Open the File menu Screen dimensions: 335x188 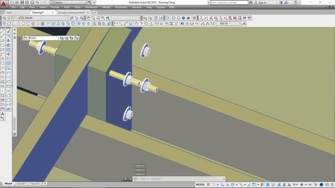(x=13, y=7)
